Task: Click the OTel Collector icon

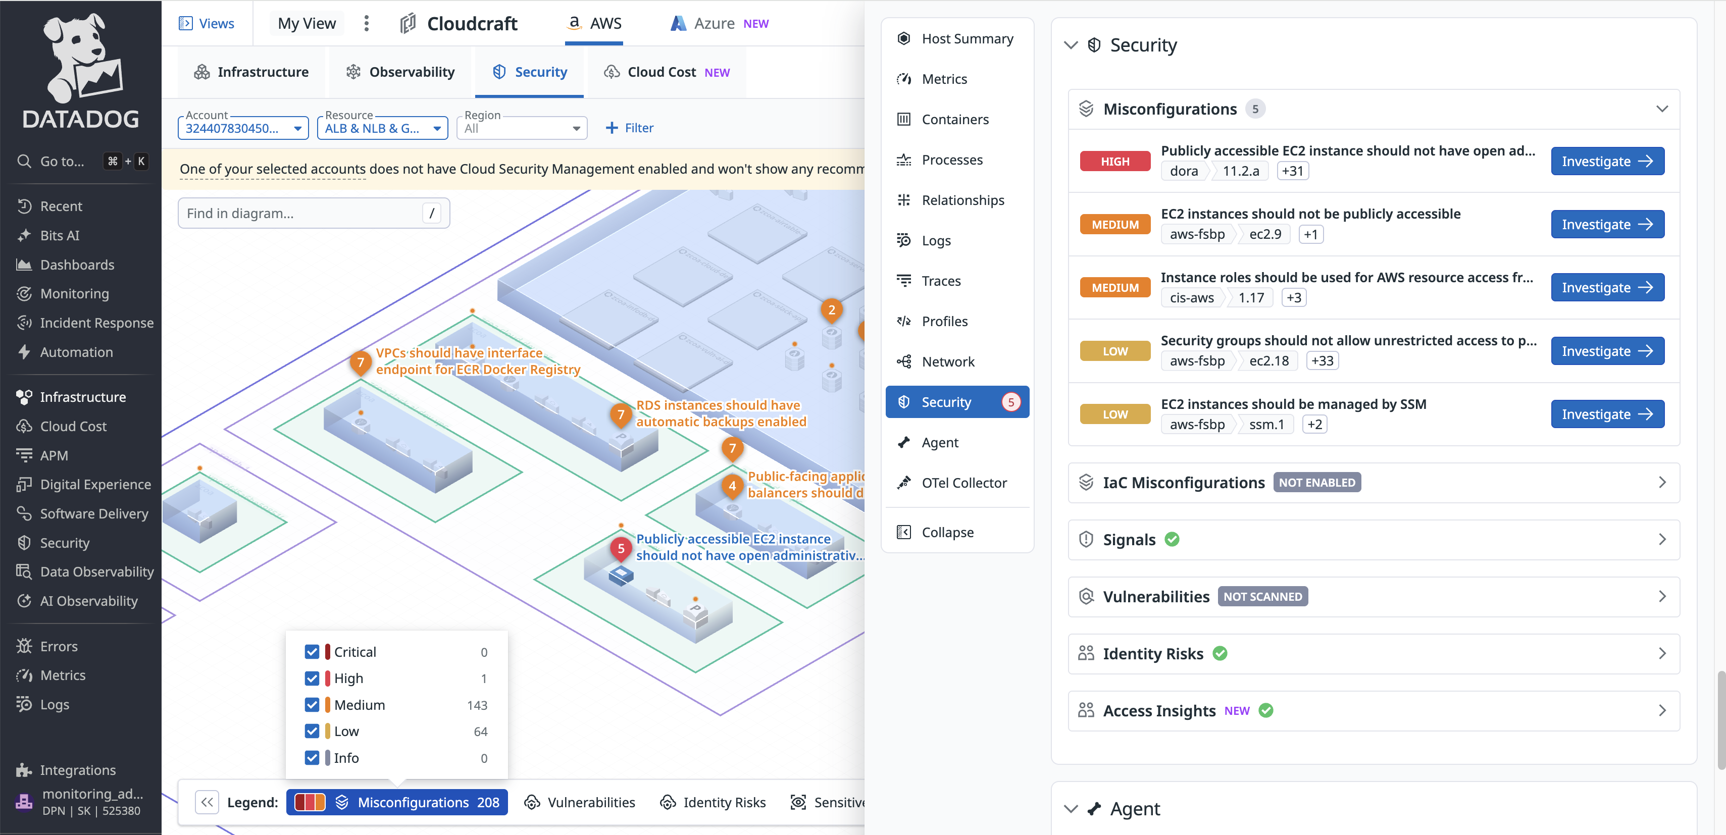Action: pyautogui.click(x=903, y=483)
